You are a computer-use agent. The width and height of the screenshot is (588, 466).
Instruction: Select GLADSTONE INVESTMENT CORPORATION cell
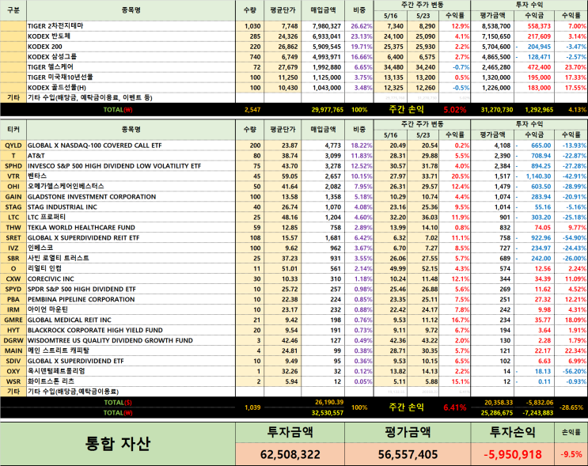(131, 197)
